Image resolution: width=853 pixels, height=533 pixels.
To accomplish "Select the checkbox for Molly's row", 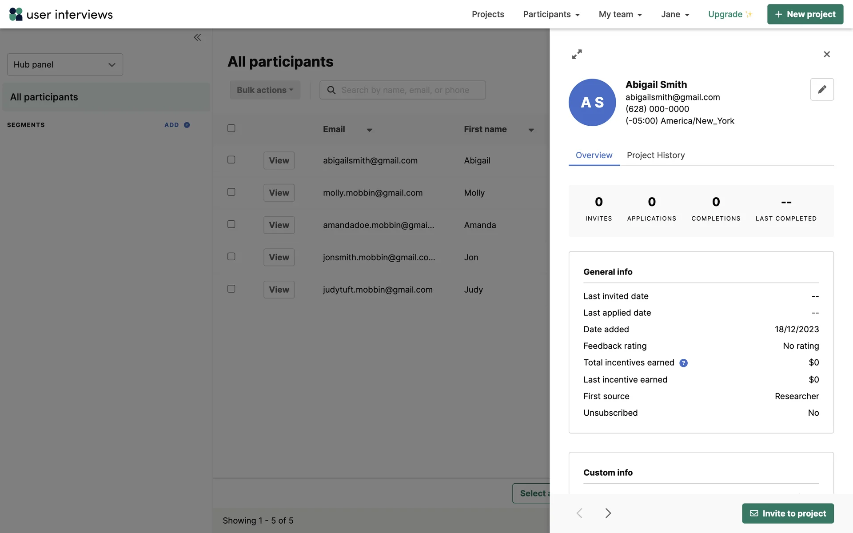I will point(231,192).
